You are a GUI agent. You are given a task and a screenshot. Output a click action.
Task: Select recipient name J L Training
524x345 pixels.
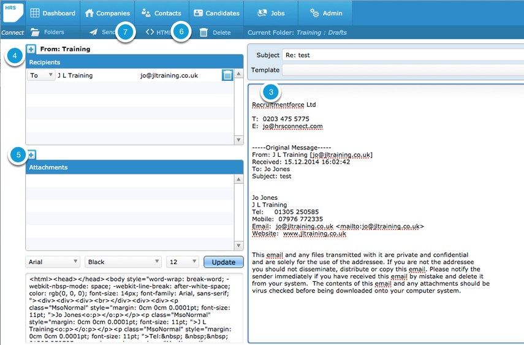coord(75,75)
